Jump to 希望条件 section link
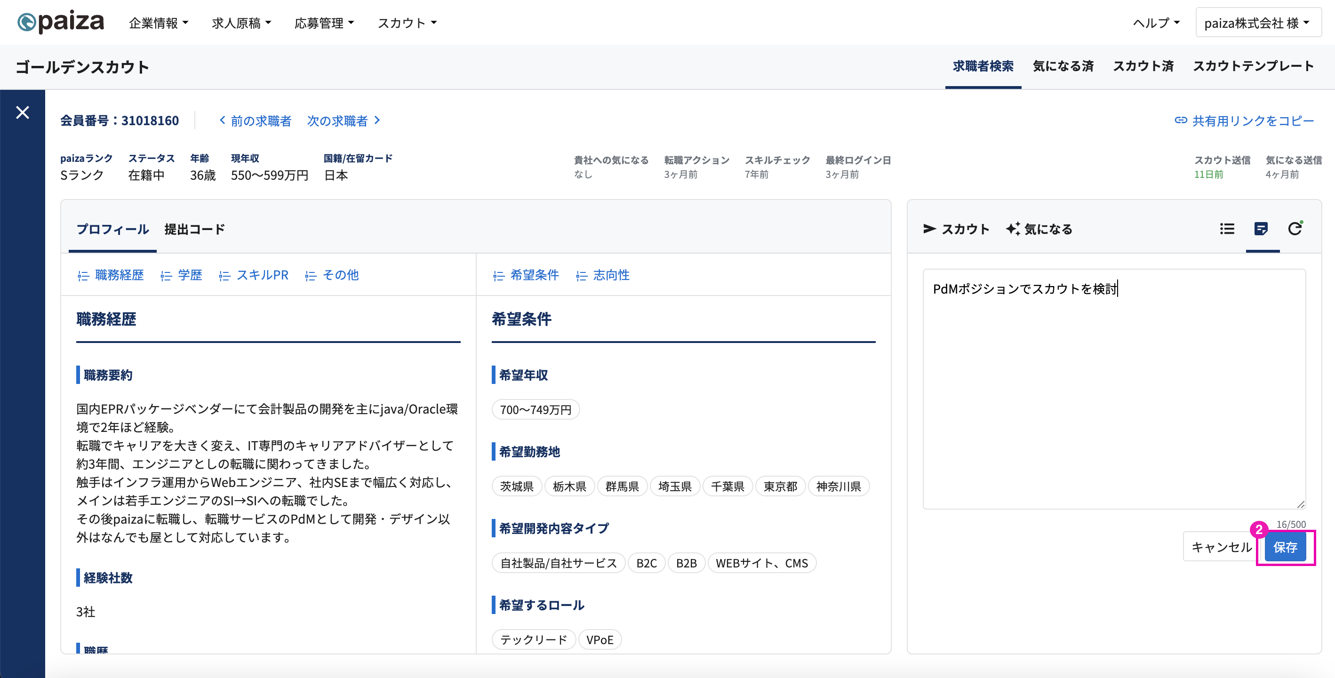Screen dimensions: 1335x678 [526, 275]
